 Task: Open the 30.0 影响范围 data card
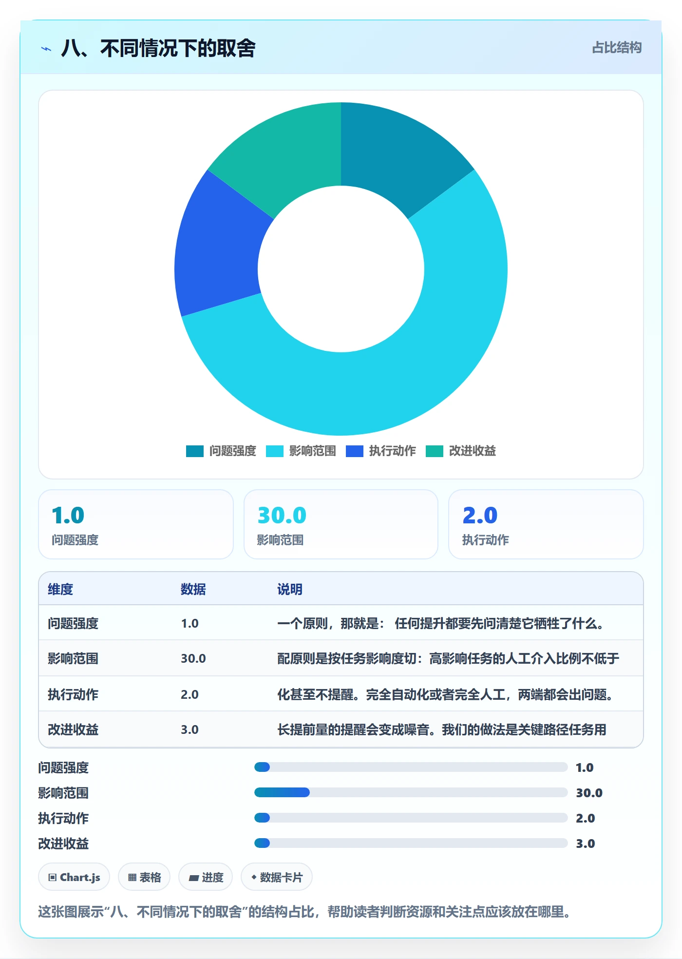(x=341, y=524)
